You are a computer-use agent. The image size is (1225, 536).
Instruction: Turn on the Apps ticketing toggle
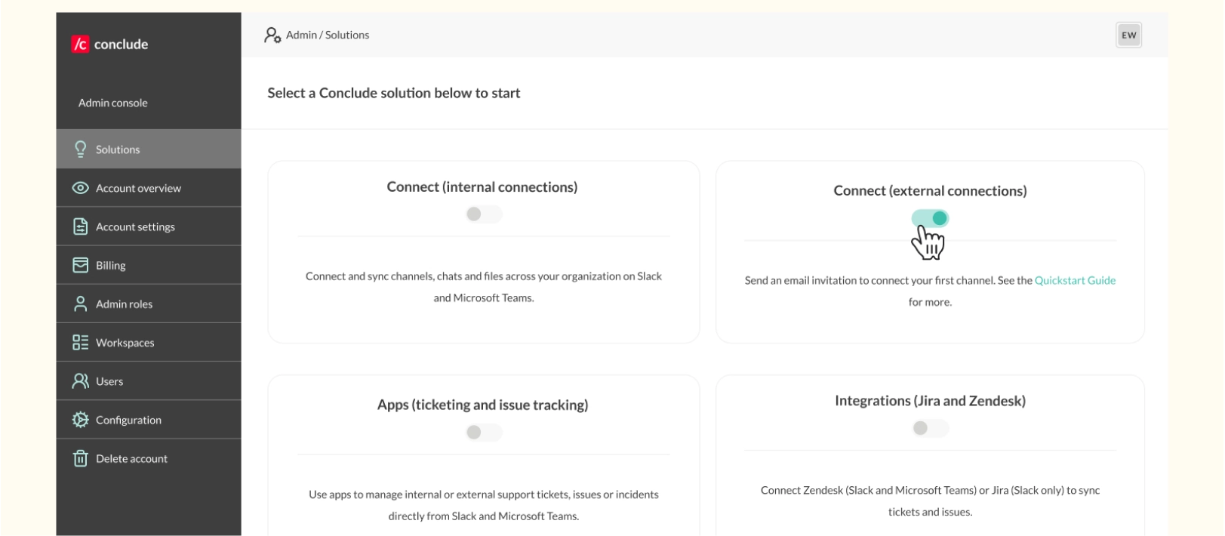click(x=484, y=432)
